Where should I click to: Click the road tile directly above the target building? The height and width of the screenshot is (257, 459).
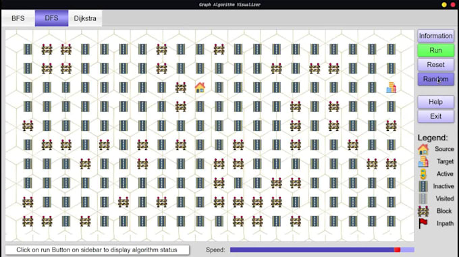click(x=391, y=68)
